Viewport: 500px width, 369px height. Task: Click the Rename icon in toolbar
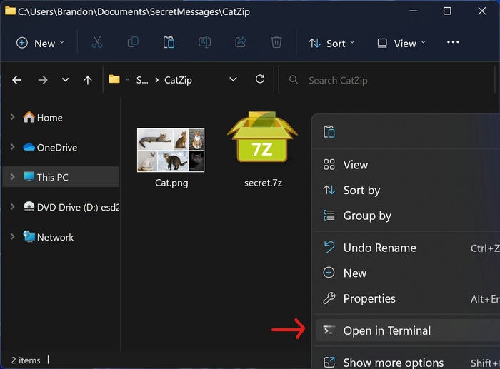click(x=204, y=43)
